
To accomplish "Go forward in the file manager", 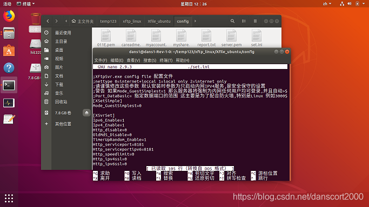I will coord(57,21).
